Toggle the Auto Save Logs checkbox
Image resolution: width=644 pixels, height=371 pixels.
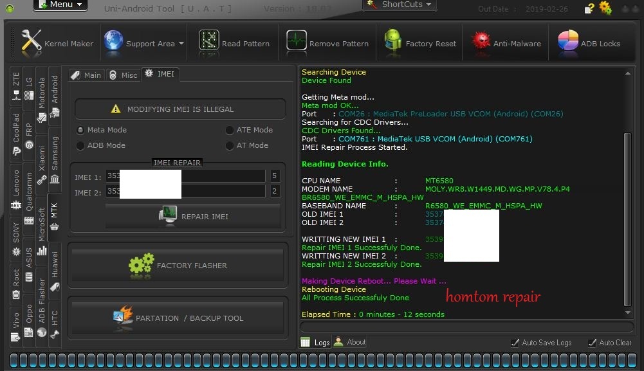(x=515, y=343)
